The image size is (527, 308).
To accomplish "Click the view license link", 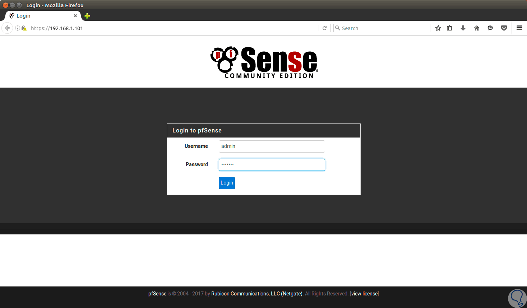I will pyautogui.click(x=365, y=294).
